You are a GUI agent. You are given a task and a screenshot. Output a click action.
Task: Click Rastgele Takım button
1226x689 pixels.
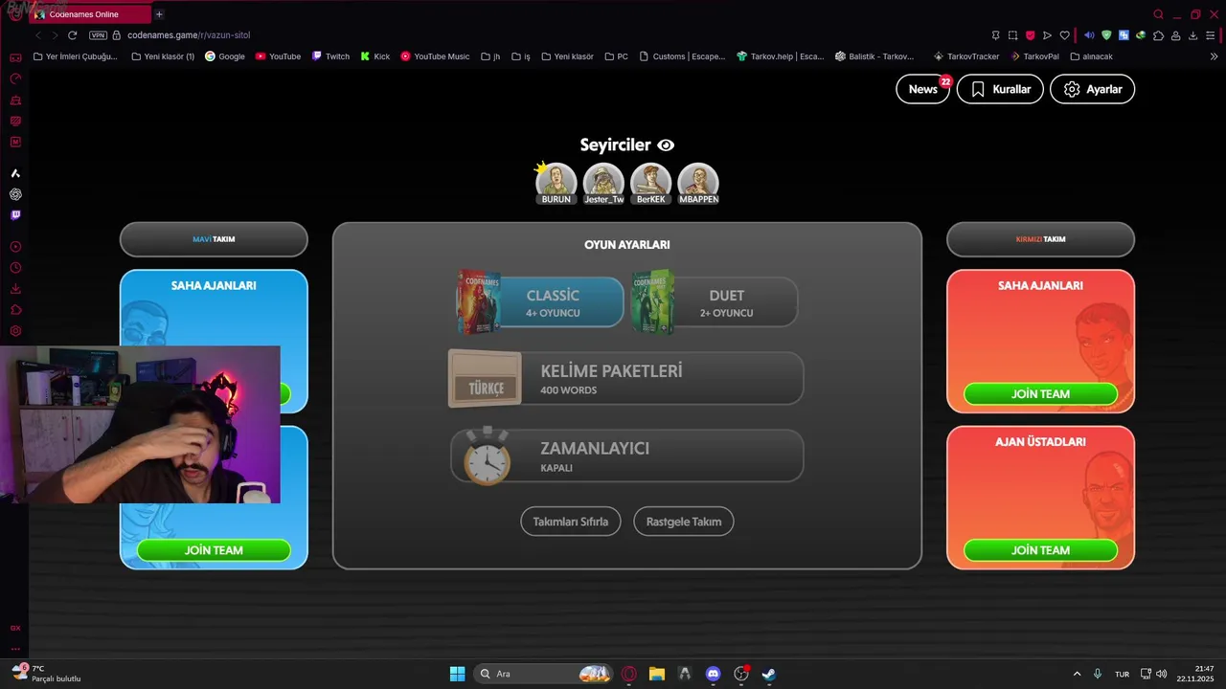click(684, 522)
